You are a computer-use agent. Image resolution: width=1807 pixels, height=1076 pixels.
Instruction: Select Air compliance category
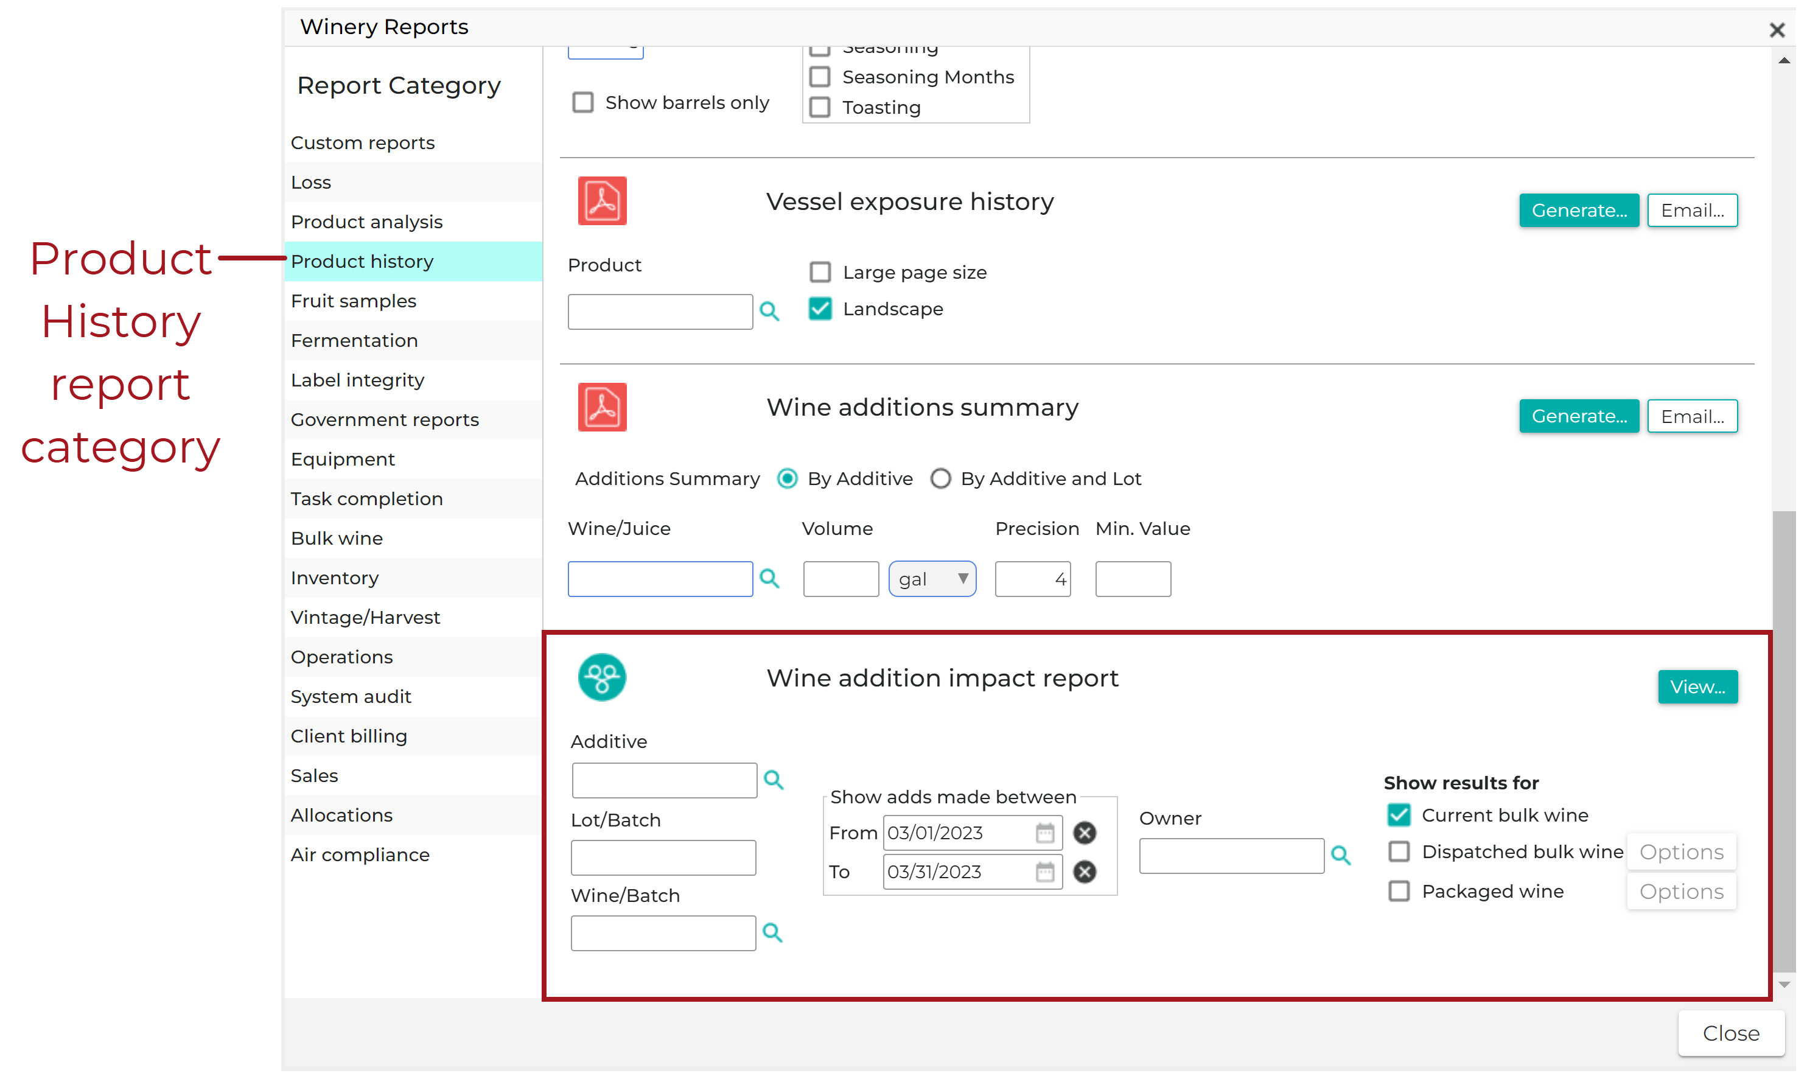(x=414, y=856)
